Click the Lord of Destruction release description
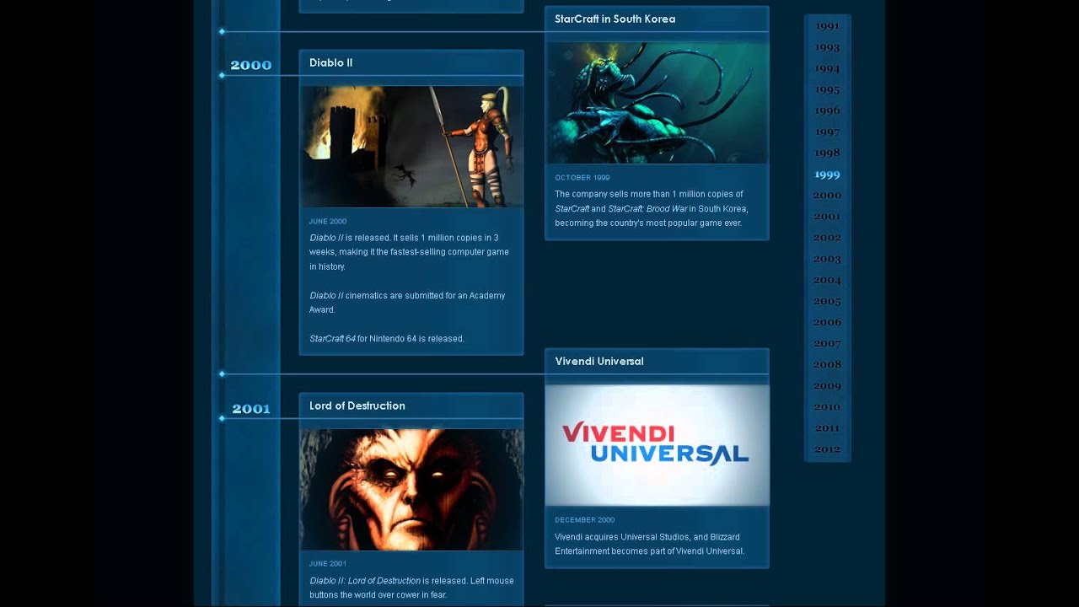Viewport: 1079px width, 607px height. (411, 588)
